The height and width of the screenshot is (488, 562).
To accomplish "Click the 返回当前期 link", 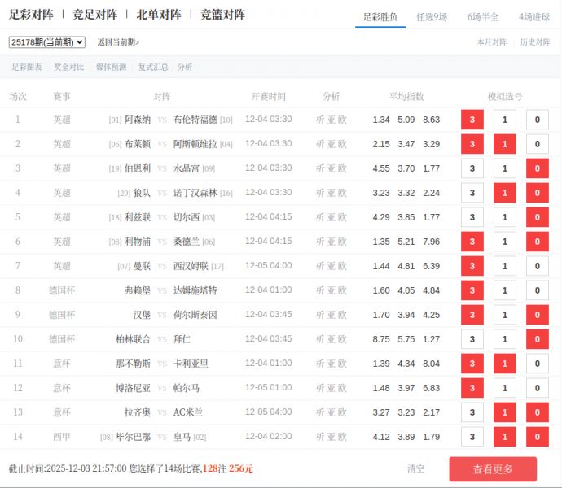I will pos(118,42).
